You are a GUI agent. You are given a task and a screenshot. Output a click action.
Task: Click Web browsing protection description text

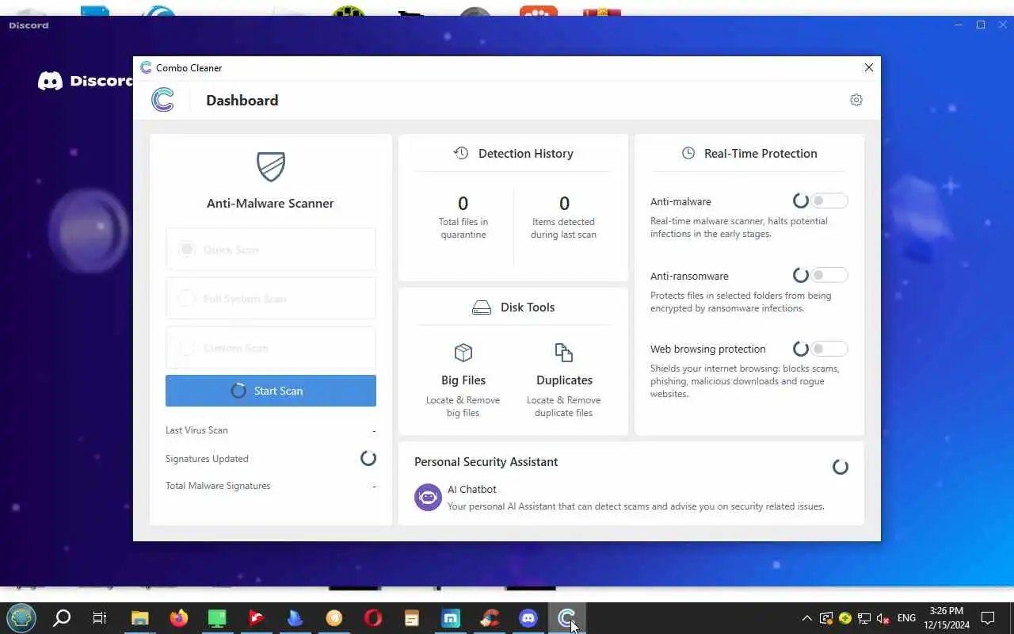point(745,381)
